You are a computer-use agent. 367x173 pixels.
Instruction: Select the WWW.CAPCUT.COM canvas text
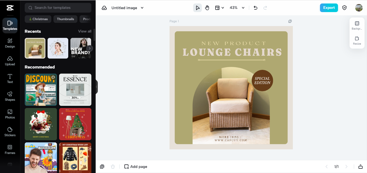(x=231, y=140)
